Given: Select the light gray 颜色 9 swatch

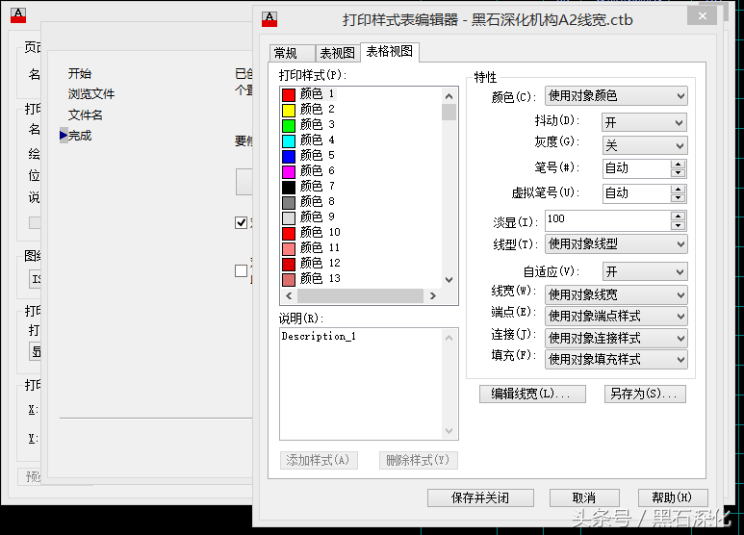Looking at the screenshot, I should [x=289, y=217].
